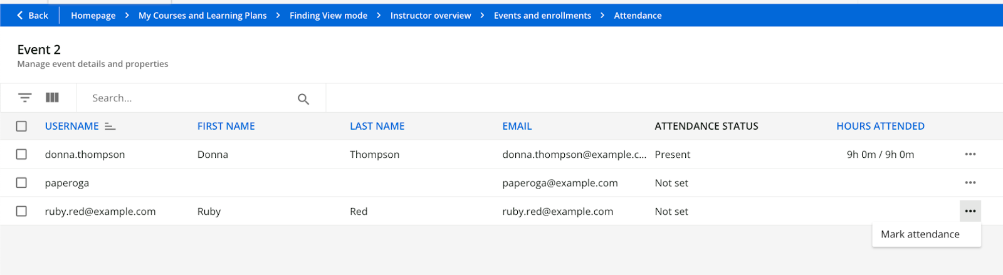
Task: Open the three-dot menu for donna.thompson
Action: 970,154
